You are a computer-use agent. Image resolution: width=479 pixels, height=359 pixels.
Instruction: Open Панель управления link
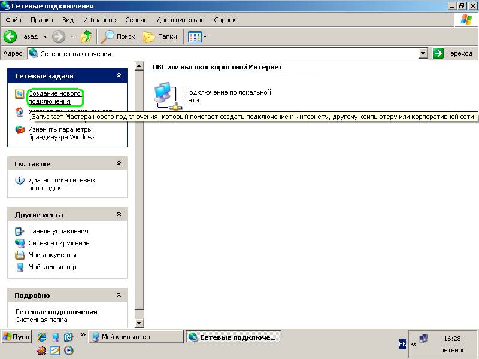[58, 231]
